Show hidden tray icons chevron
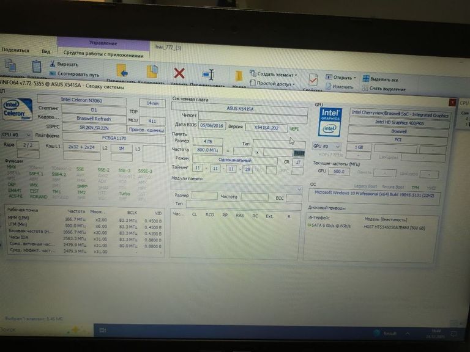The image size is (470, 352). [408, 334]
